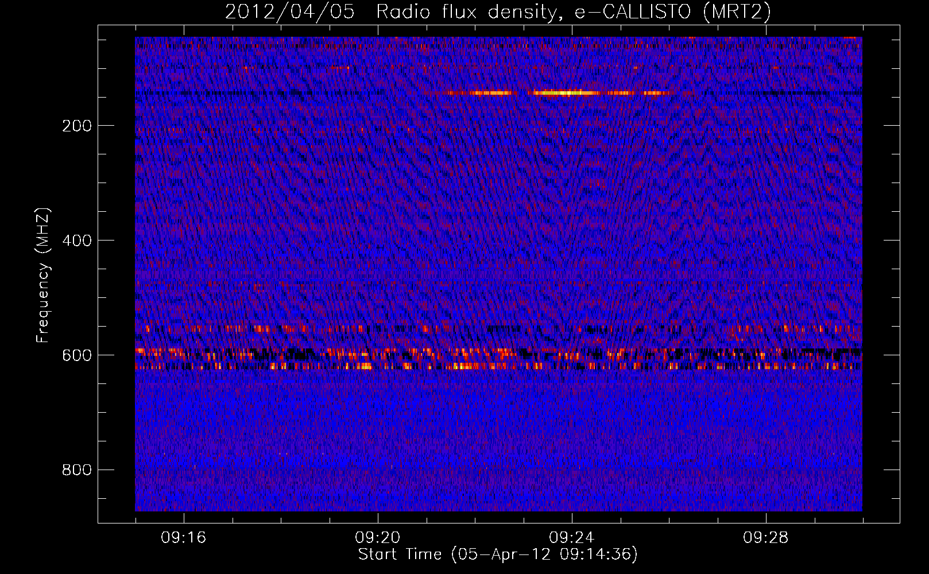Click the 09:28 time tick label

click(766, 538)
